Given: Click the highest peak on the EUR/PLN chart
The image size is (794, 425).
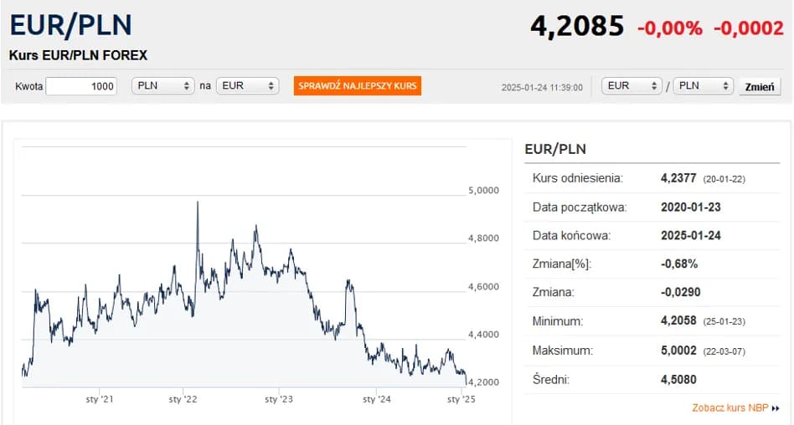Looking at the screenshot, I should [x=197, y=202].
